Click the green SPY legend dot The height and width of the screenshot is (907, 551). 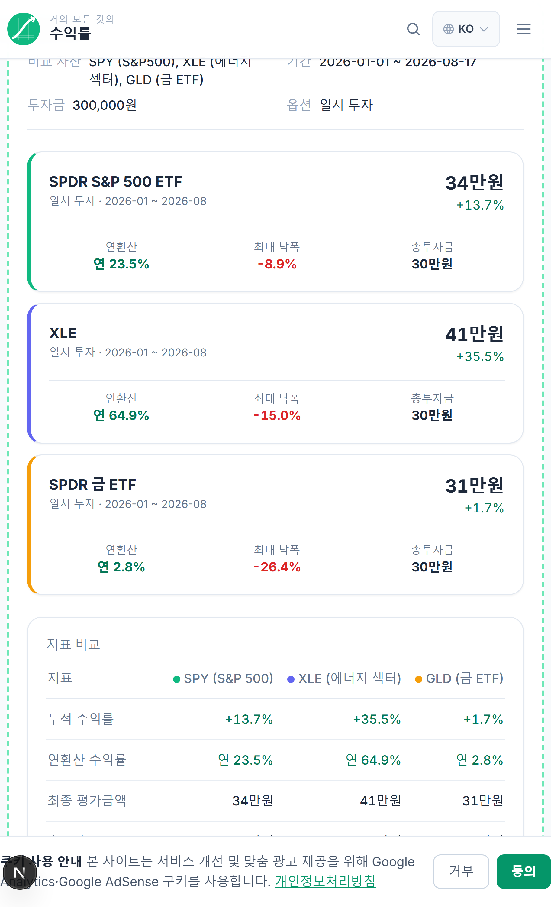pyautogui.click(x=176, y=679)
